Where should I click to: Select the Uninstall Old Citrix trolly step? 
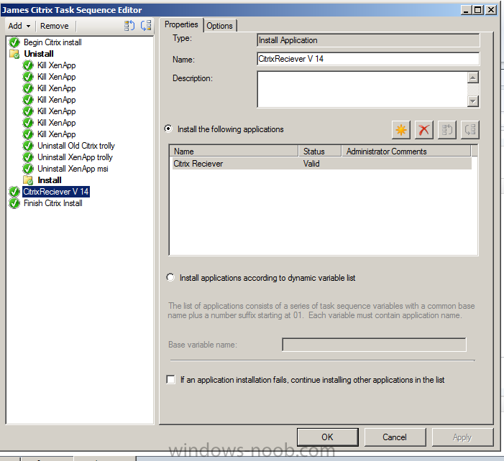pyautogui.click(x=76, y=146)
